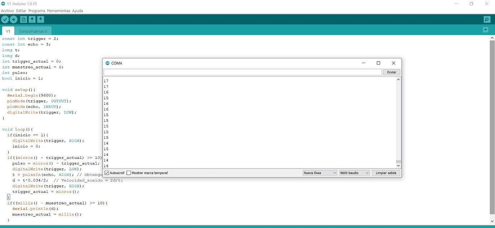Save the sketch using Save icon
Screen dimensions: 495x228
(41, 19)
